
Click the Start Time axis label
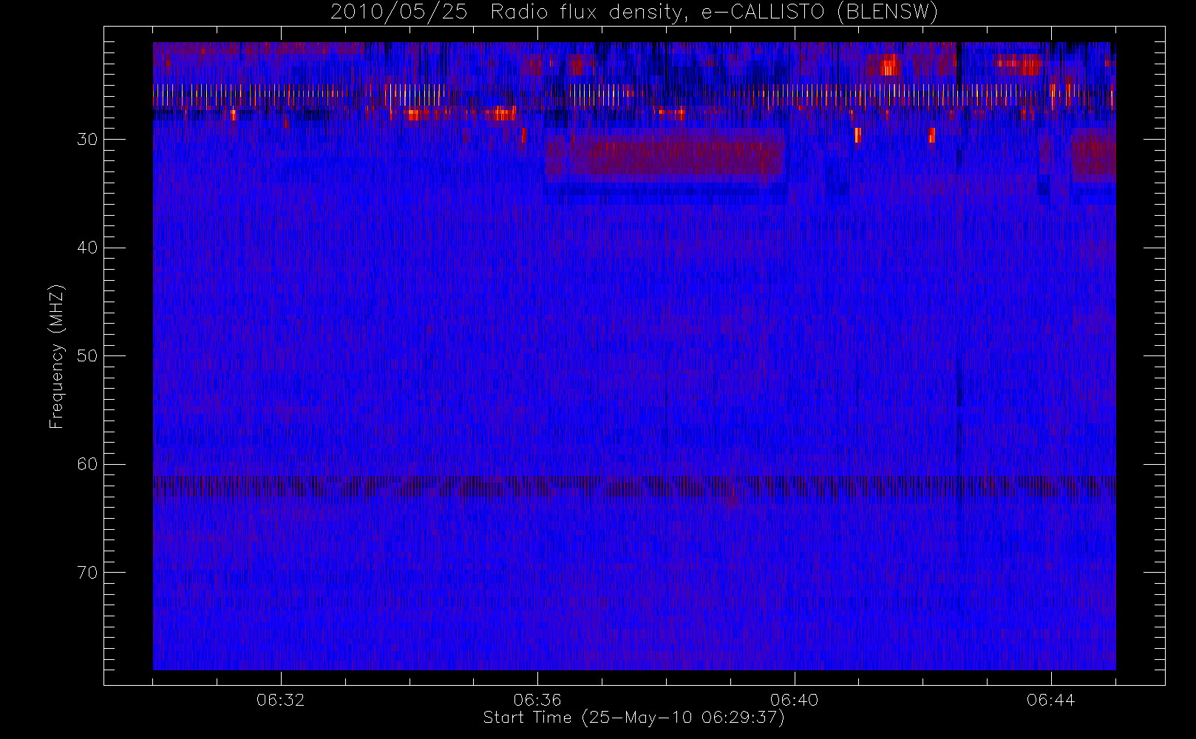pos(633,718)
